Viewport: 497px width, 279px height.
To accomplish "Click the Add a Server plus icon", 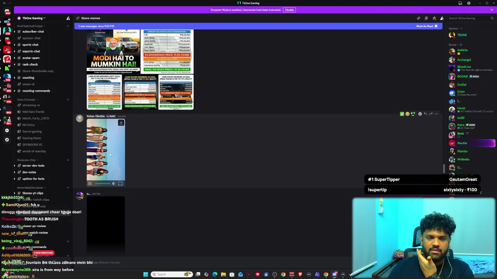I will click(7, 131).
